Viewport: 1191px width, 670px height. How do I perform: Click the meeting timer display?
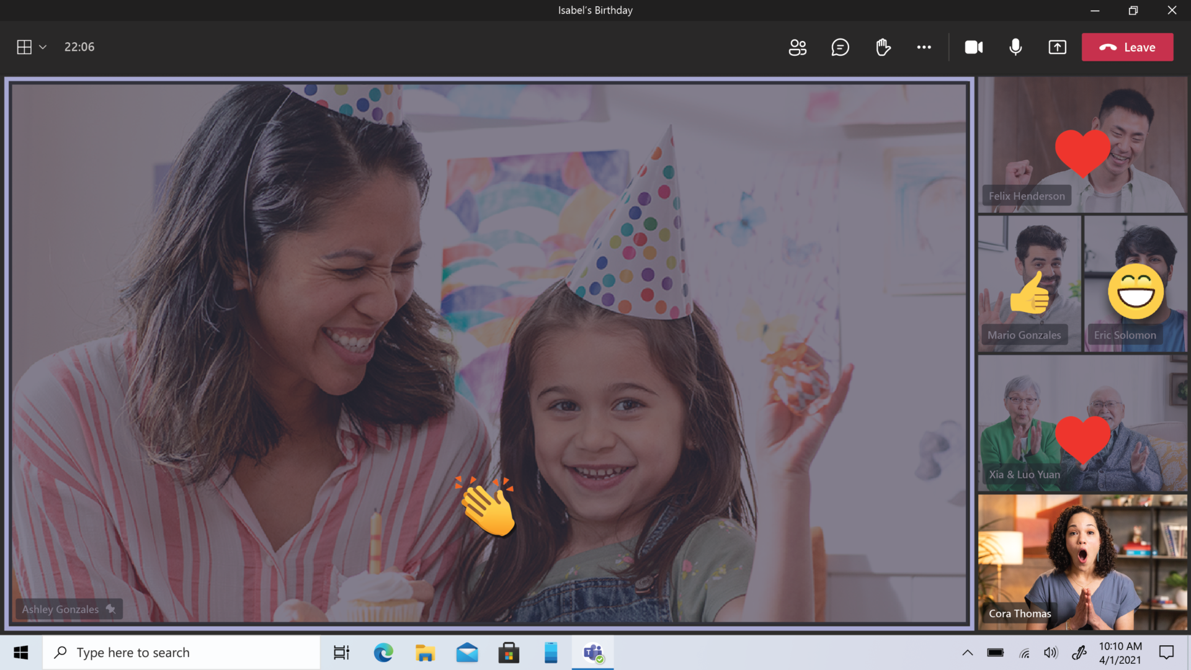pyautogui.click(x=79, y=47)
